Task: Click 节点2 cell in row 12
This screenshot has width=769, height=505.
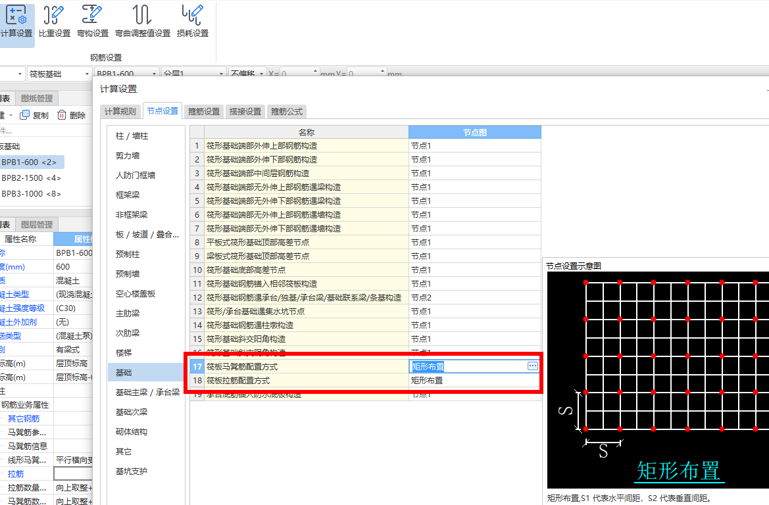Action: point(475,298)
